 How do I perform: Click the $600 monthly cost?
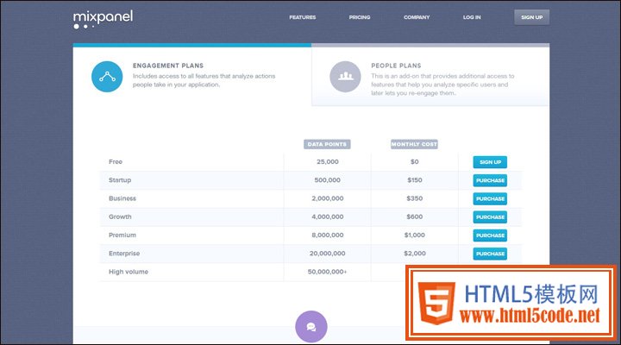(415, 216)
